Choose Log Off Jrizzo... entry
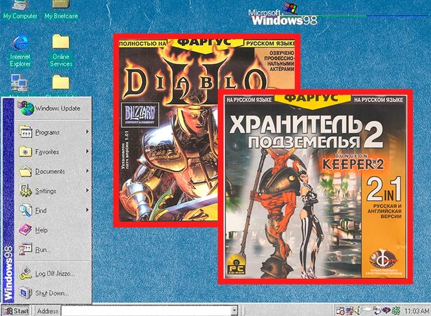 53,274
